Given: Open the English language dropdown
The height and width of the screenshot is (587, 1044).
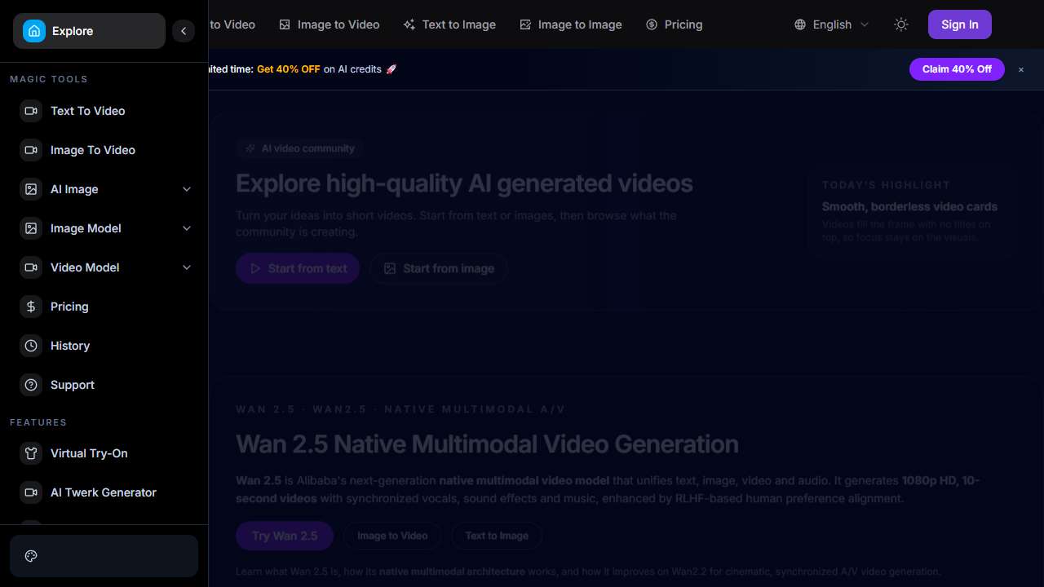Looking at the screenshot, I should 832,24.
